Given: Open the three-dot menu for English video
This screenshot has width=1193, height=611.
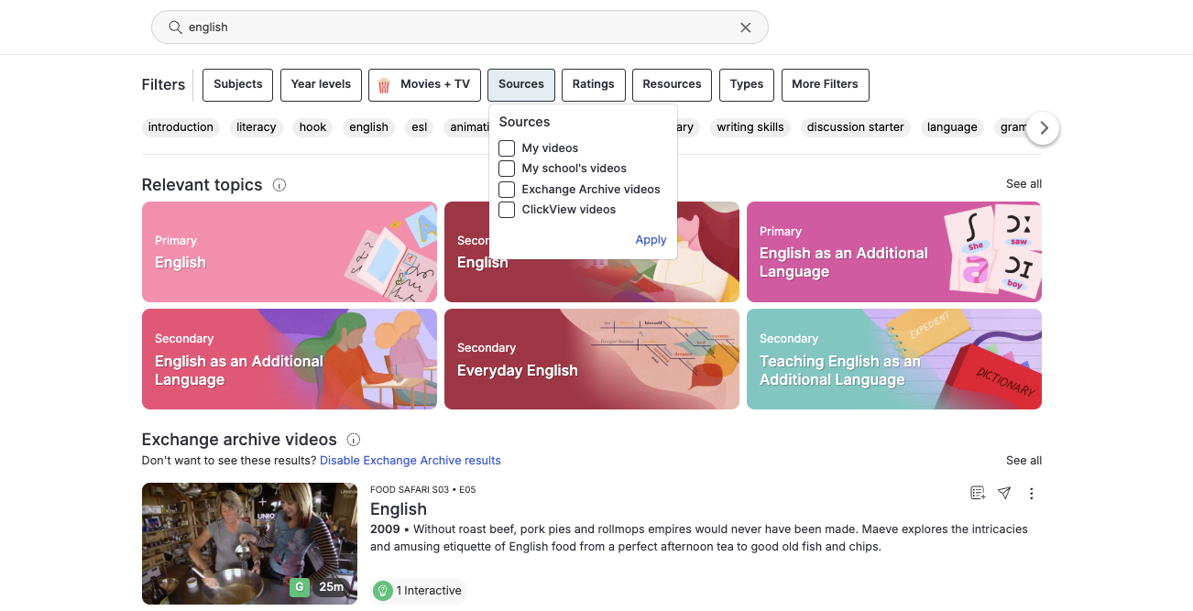Looking at the screenshot, I should click(x=1031, y=493).
